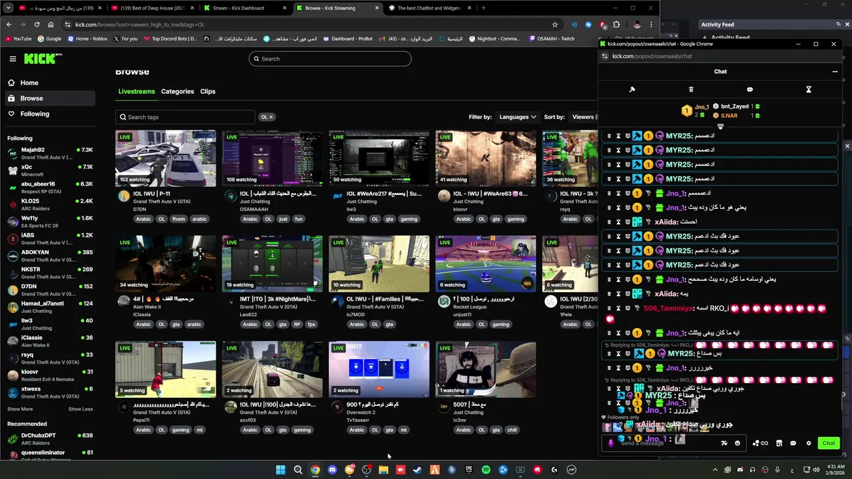This screenshot has width=852, height=479.
Task: Click the trash clear-chat icon in chat header
Action: click(691, 89)
